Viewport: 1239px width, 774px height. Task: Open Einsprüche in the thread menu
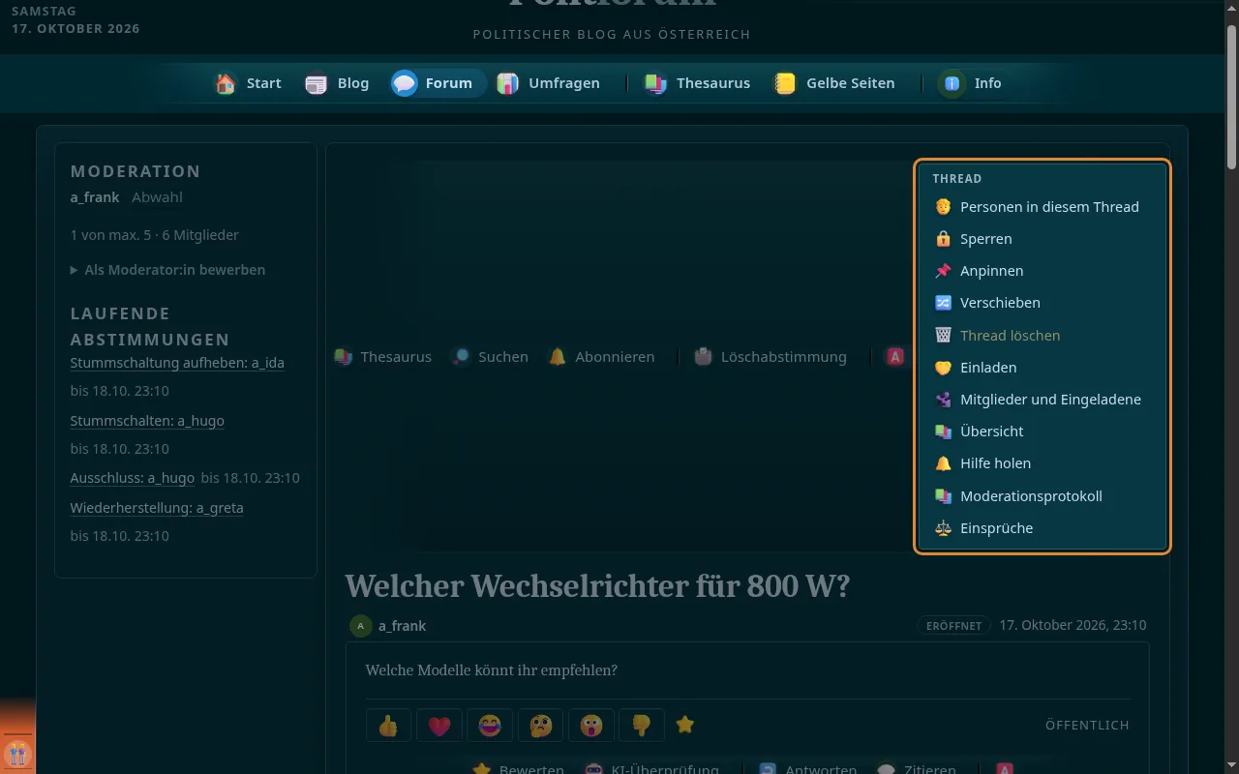coord(1043,528)
